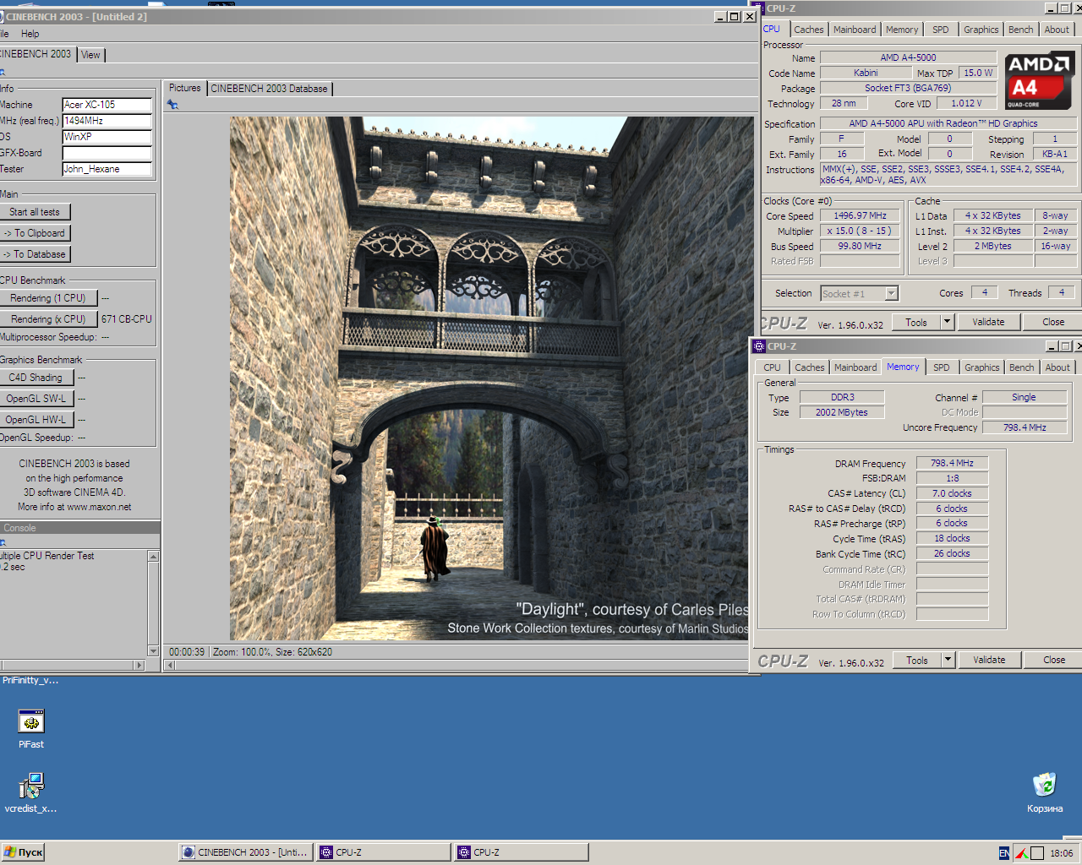This screenshot has height=865, width=1082.
Task: Expand Tools dropdown arrow in CPU-Z Memory window
Action: (948, 660)
